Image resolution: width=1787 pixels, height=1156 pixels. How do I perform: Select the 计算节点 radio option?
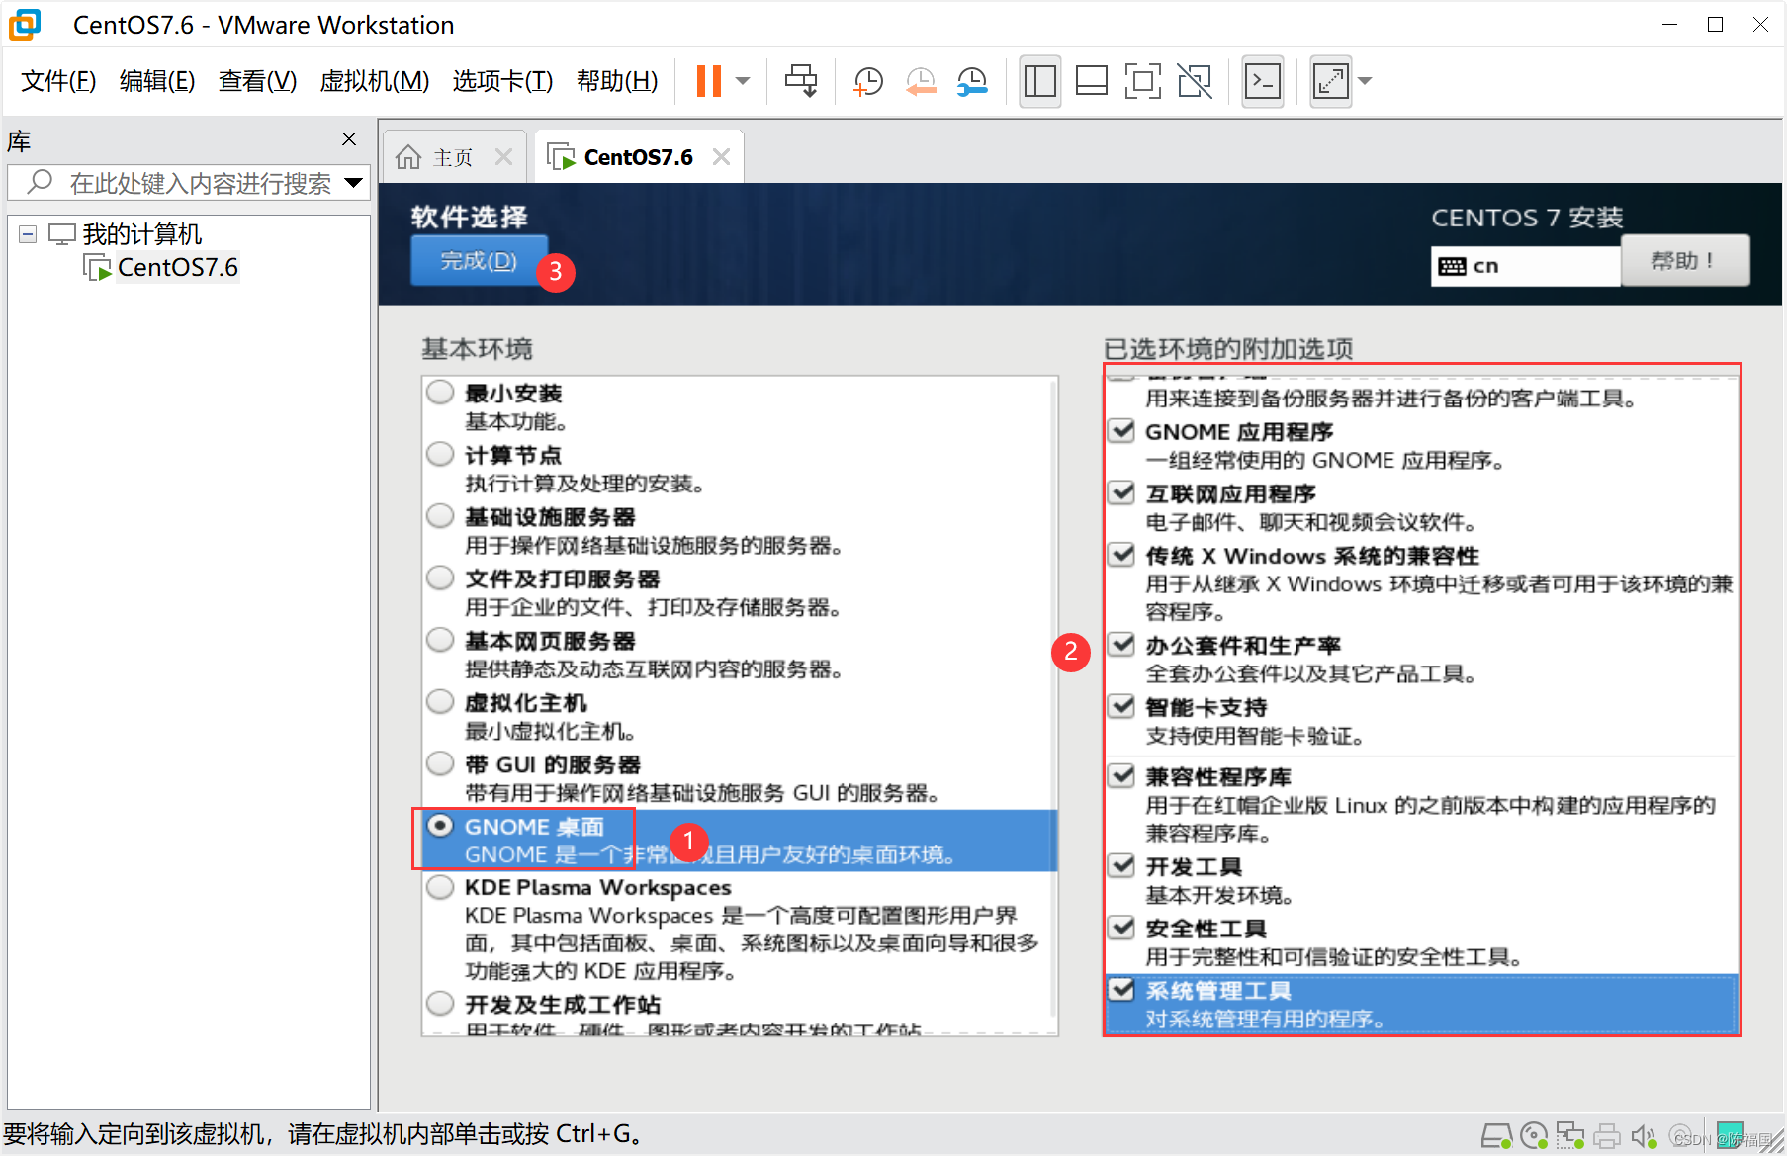[440, 455]
